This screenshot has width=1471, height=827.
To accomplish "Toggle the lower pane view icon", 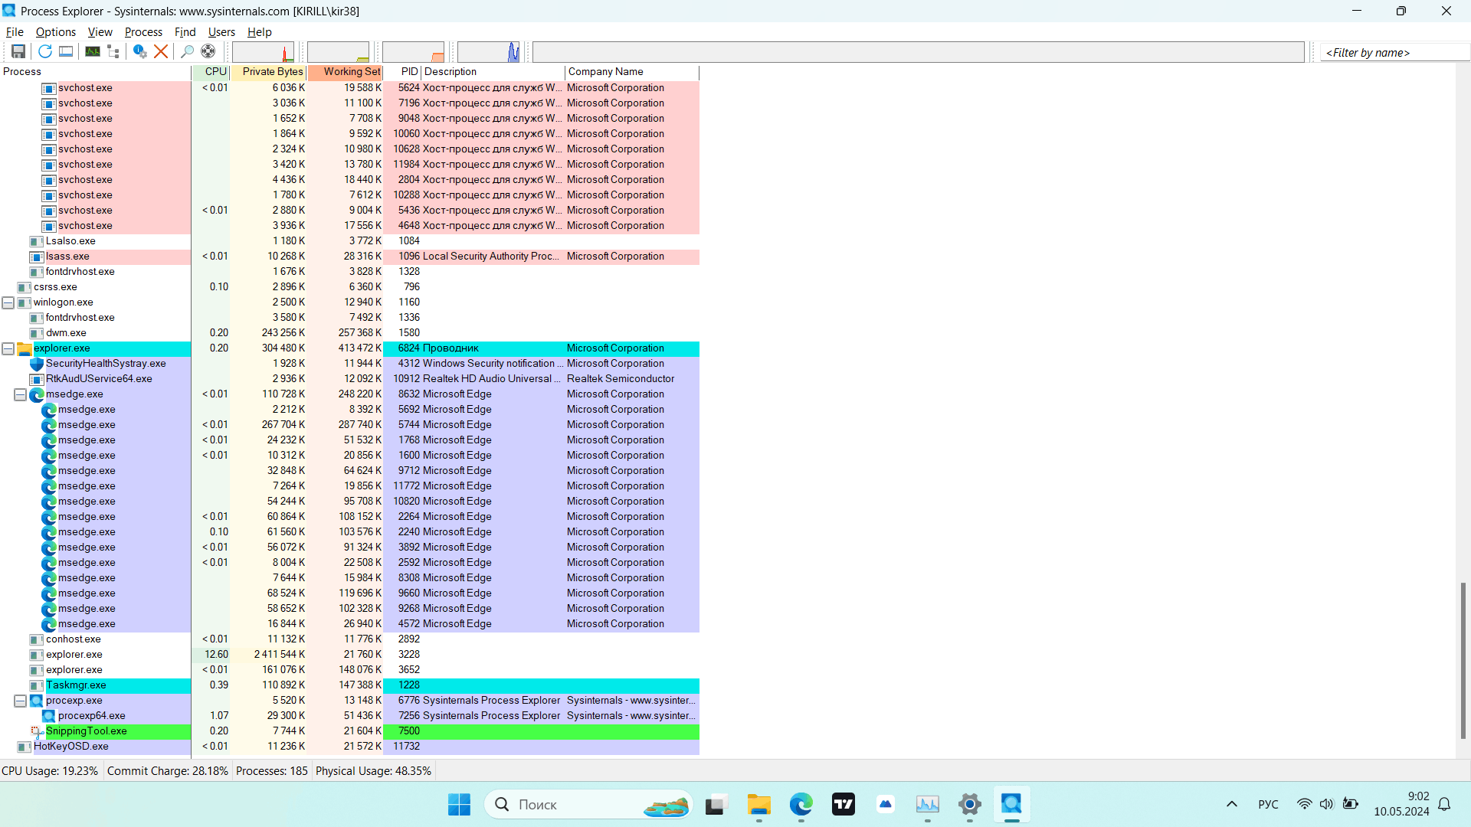I will click(66, 51).
